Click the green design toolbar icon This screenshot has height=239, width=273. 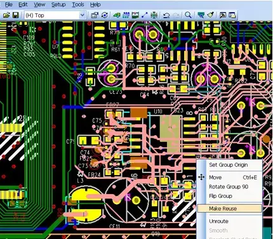[116, 15]
